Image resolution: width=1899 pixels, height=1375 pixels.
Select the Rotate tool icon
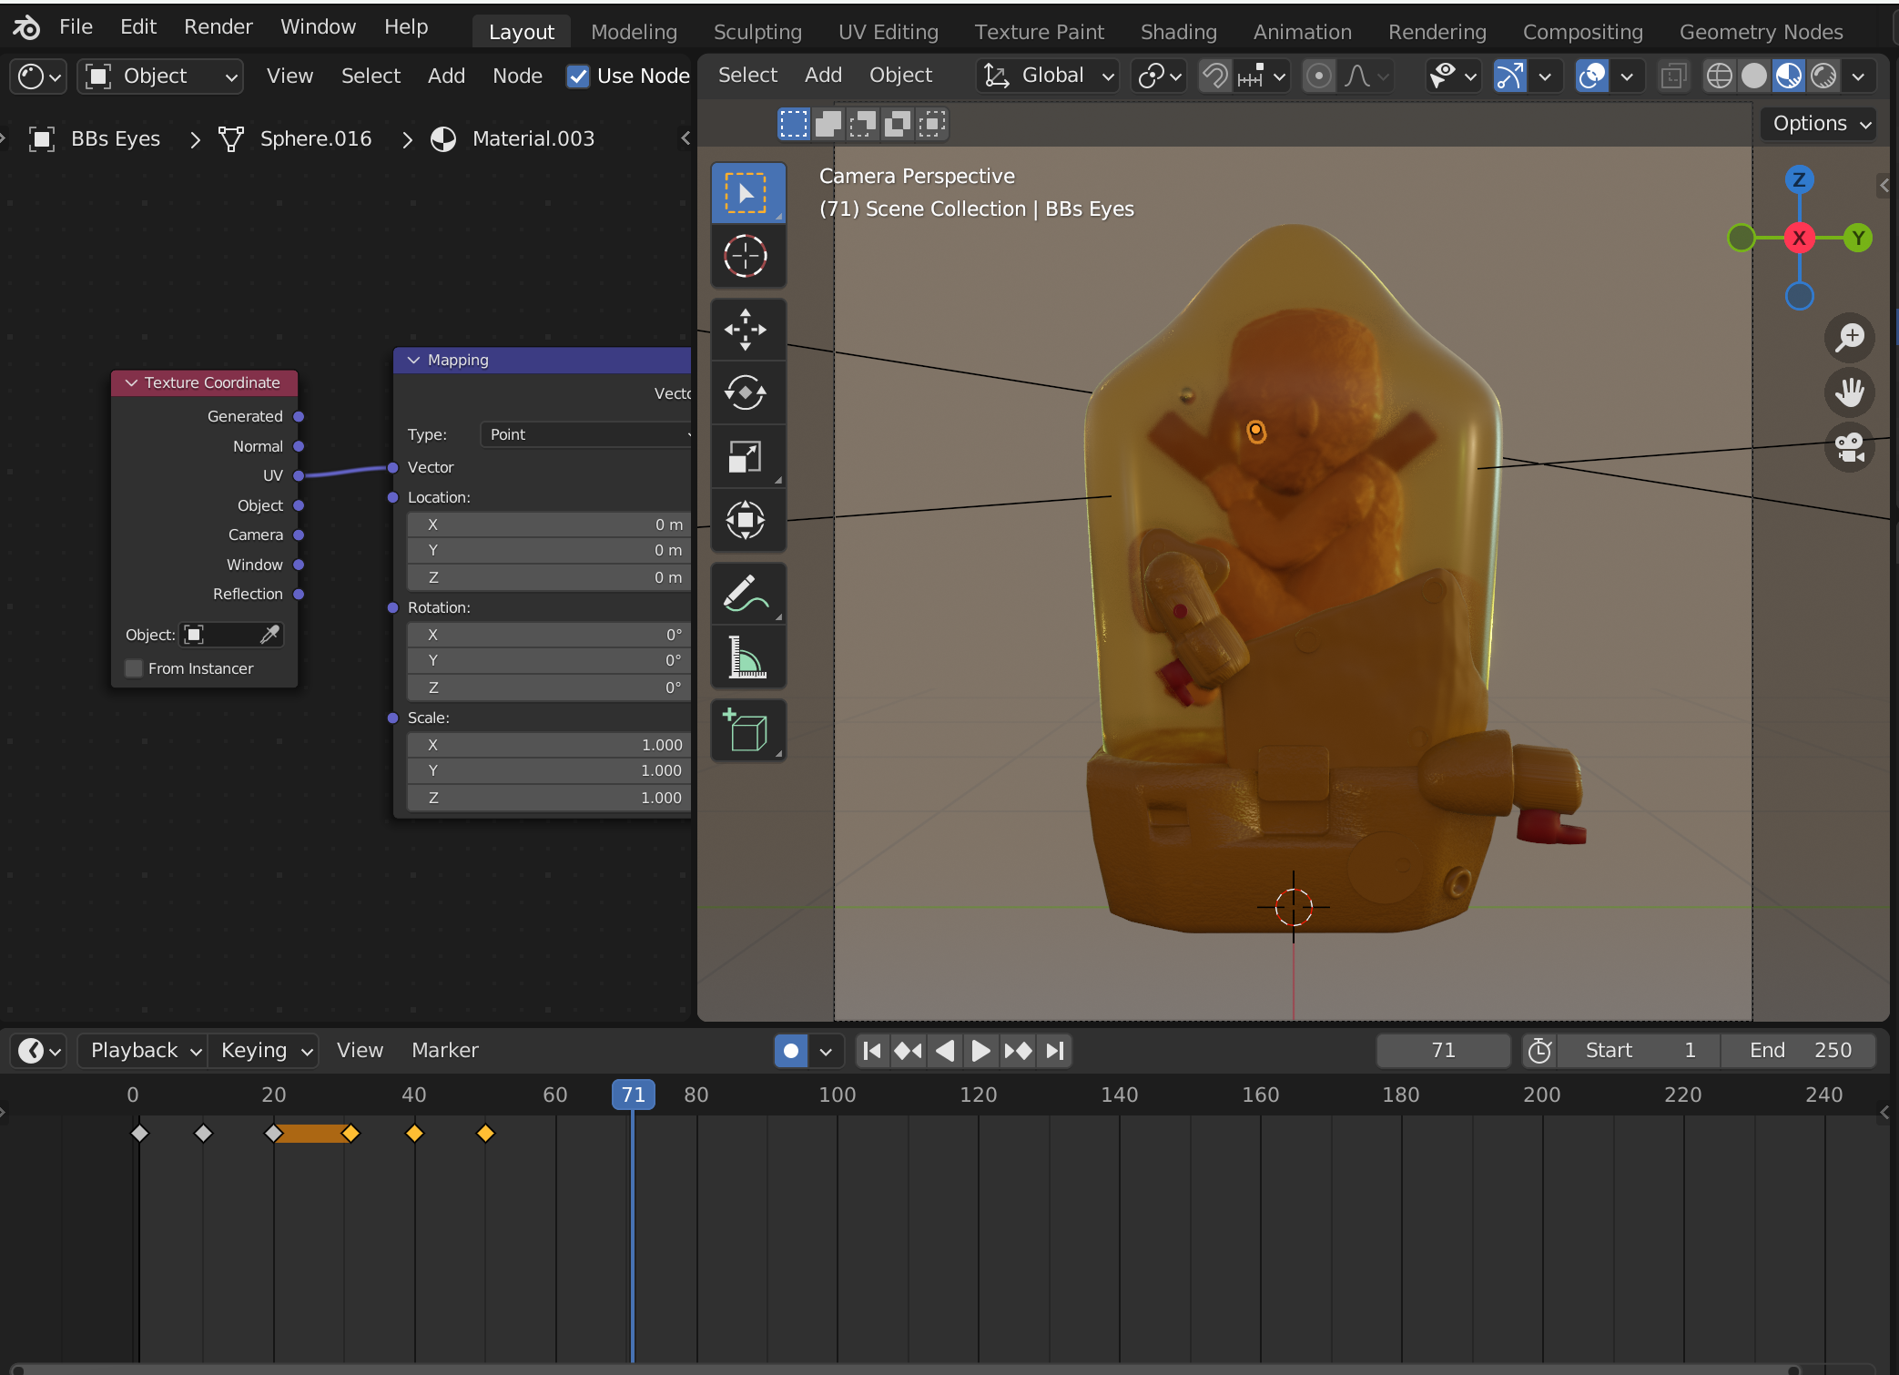746,393
